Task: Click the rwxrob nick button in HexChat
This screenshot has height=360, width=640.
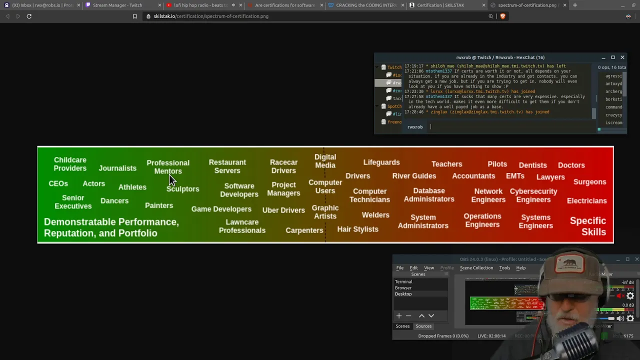Action: (415, 127)
